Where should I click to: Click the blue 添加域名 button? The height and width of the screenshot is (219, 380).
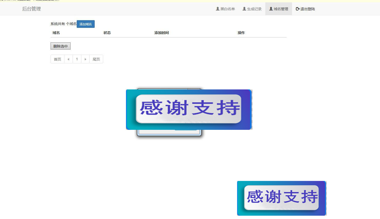coord(85,24)
